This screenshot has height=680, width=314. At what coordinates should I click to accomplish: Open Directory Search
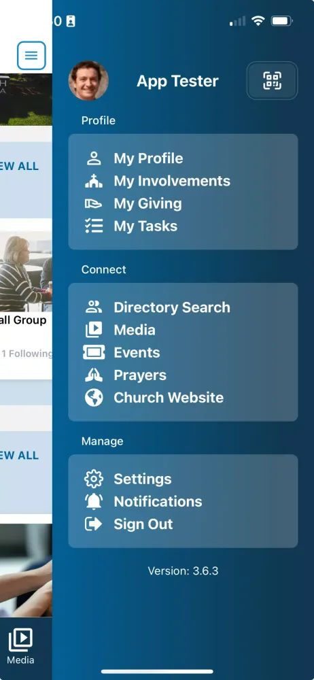pos(172,307)
